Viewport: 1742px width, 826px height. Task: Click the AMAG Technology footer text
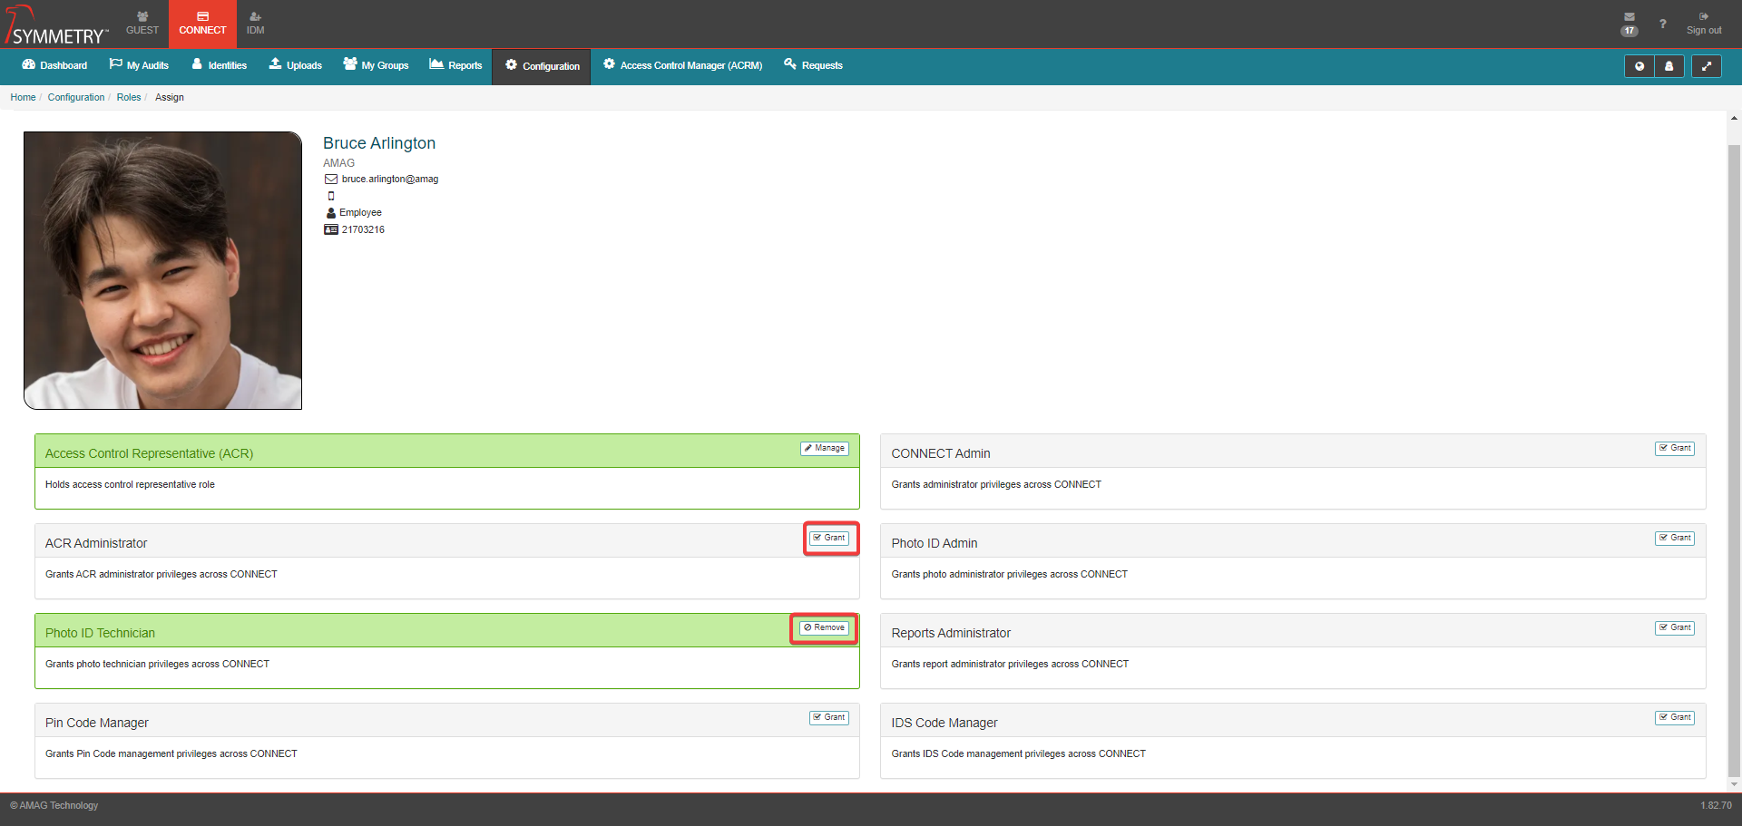click(x=54, y=805)
